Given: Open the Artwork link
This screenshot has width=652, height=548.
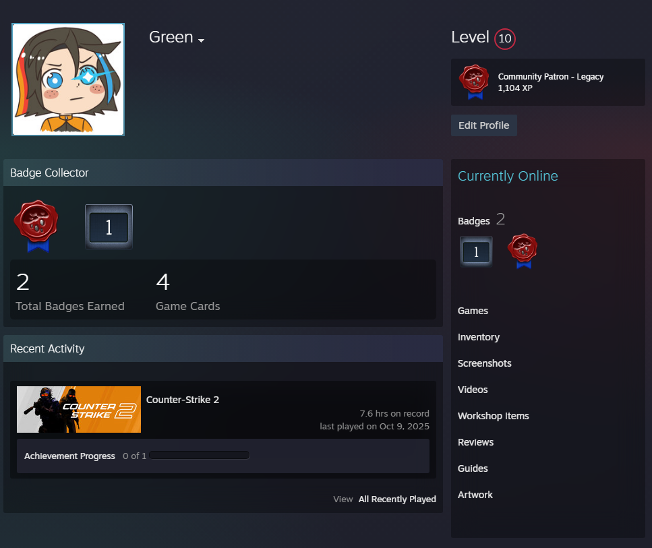Looking at the screenshot, I should coord(475,495).
